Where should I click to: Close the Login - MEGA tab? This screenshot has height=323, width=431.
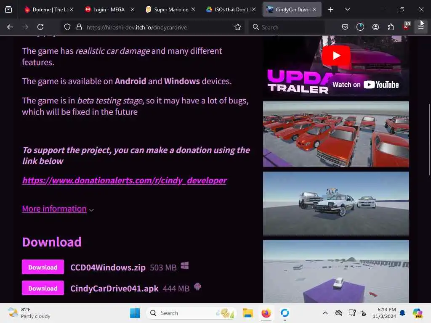[x=132, y=10]
